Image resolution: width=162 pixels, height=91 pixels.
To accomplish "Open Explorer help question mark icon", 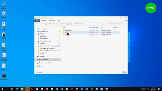I will pos(126,20).
